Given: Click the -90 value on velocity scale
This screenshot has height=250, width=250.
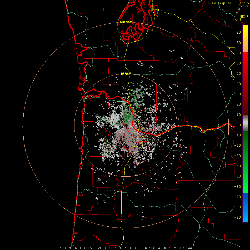Looking at the screenshot, I should [x=237, y=217].
